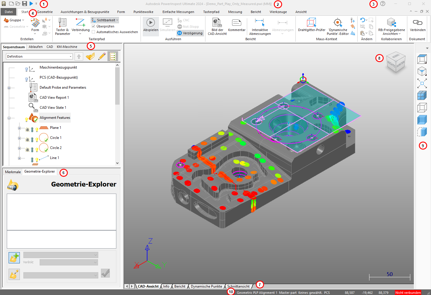The width and height of the screenshot is (431, 295).
Task: Activate Interaktive Abmessungen tool
Action: click(260, 27)
